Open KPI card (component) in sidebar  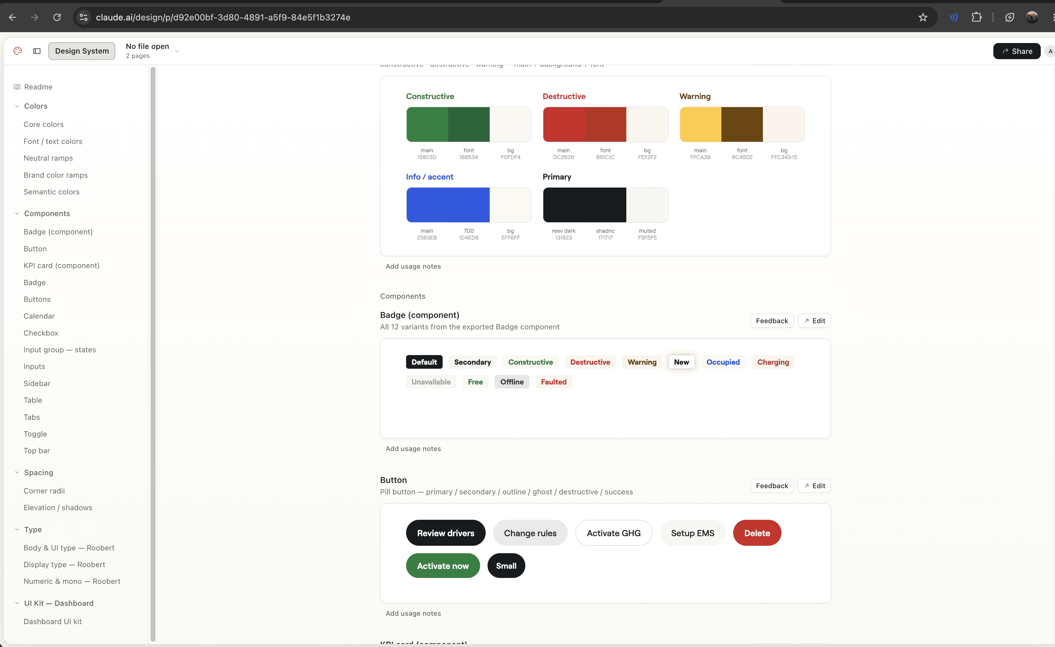pyautogui.click(x=62, y=265)
